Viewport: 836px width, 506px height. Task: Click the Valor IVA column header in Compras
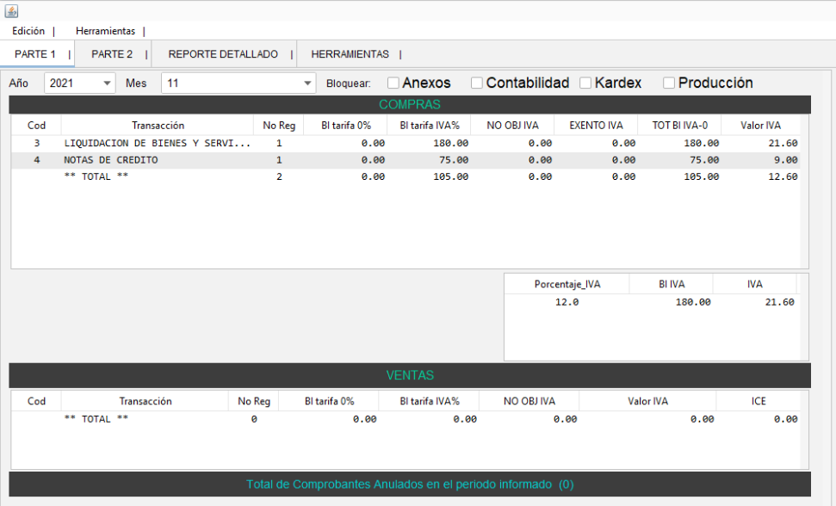pos(760,126)
